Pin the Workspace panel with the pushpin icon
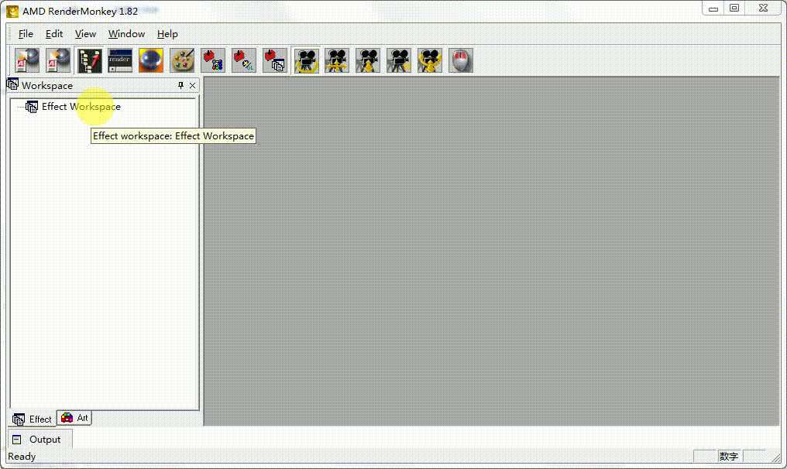The image size is (787, 469). (180, 85)
